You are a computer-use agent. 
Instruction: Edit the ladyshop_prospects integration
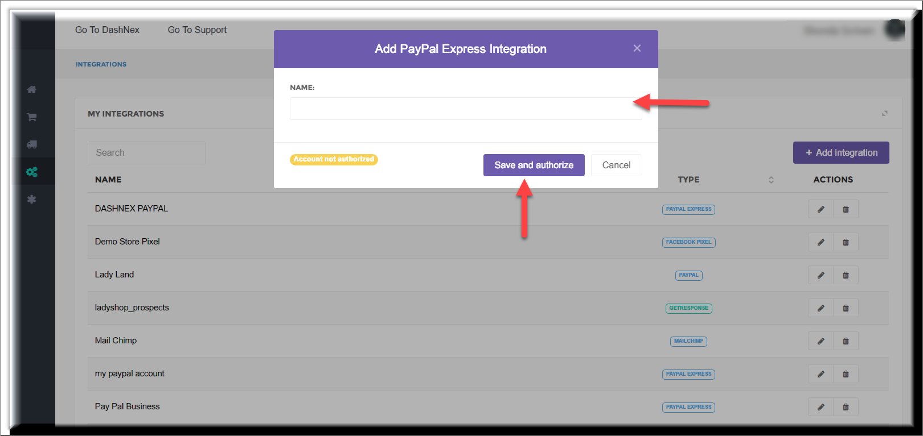[x=821, y=308]
